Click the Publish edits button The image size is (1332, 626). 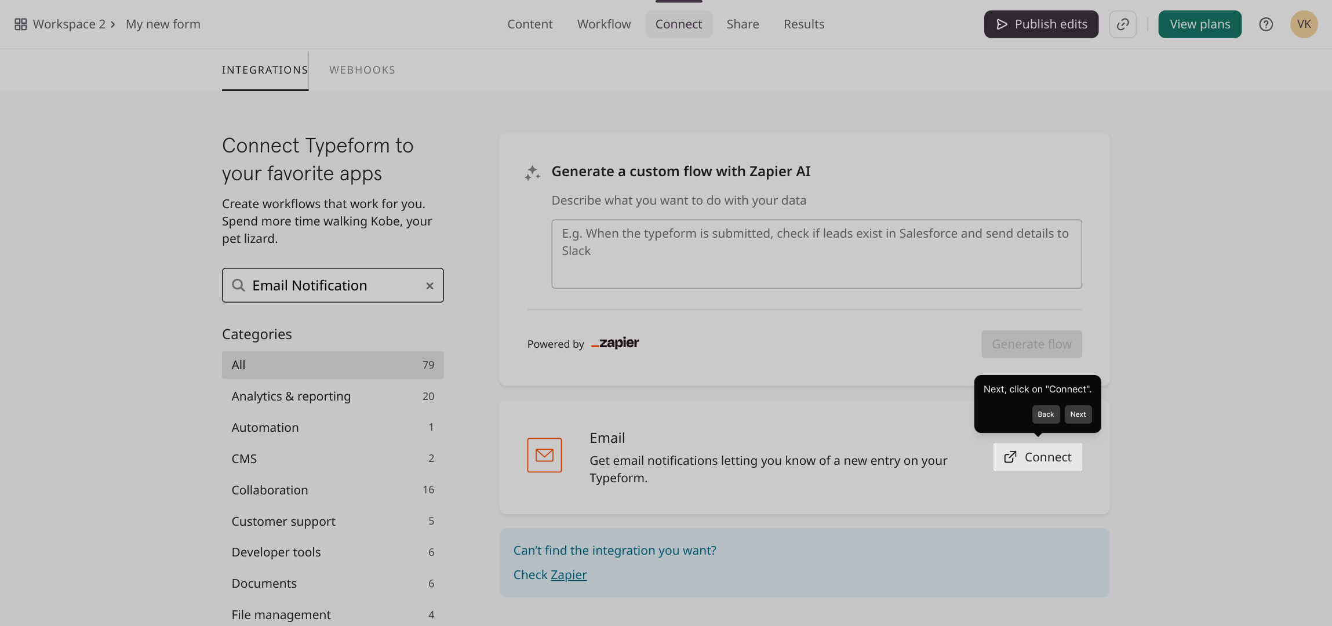(1041, 24)
